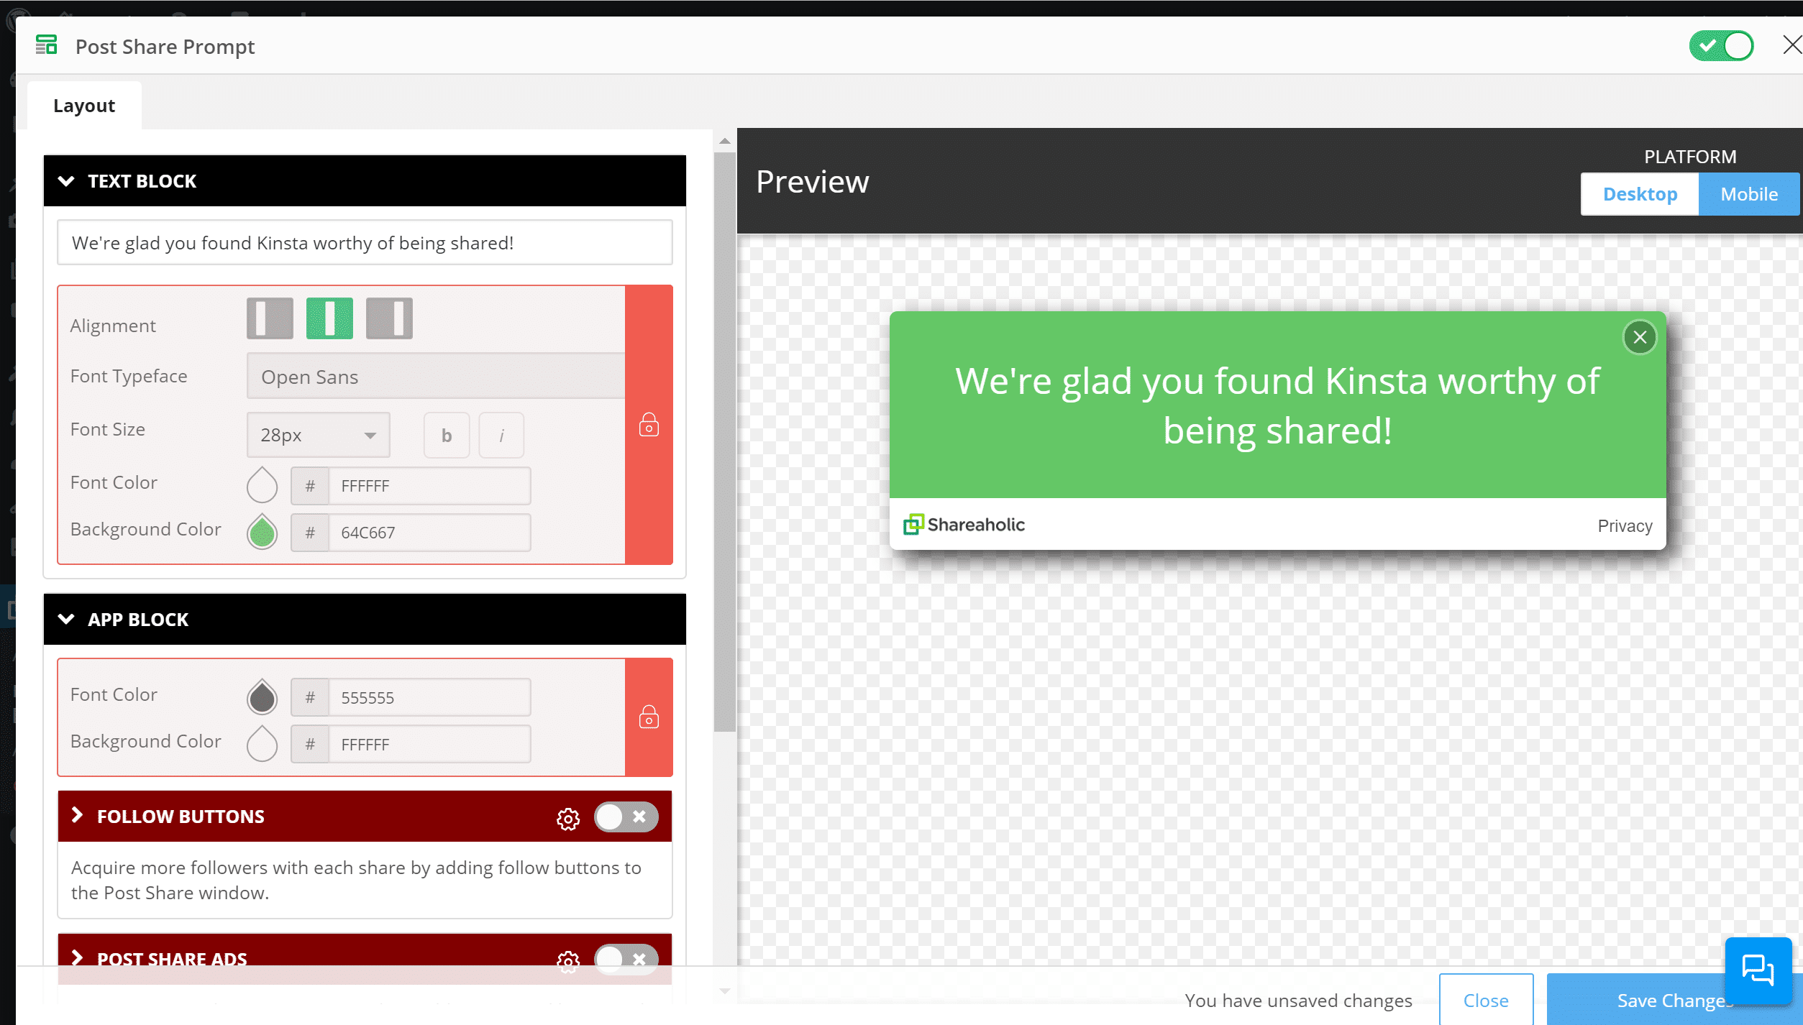
Task: Click the bold formatting icon
Action: 446,434
